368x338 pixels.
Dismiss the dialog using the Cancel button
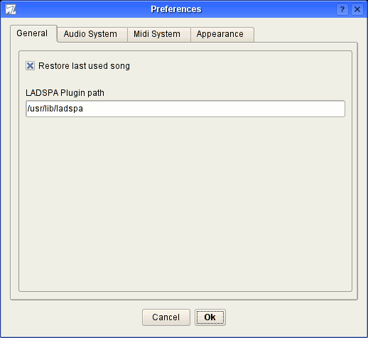166,317
